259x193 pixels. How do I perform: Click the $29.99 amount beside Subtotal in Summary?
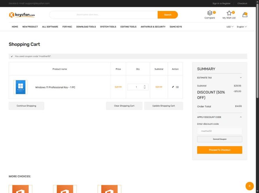(238, 86)
